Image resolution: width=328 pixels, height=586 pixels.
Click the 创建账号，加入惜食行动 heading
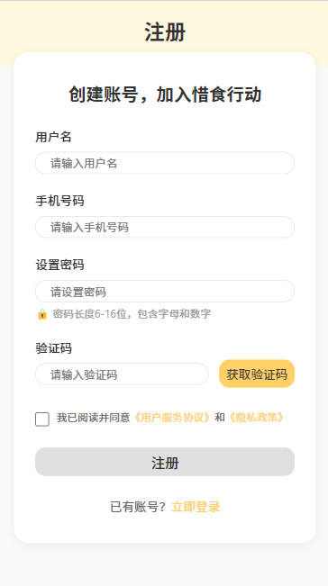(165, 95)
